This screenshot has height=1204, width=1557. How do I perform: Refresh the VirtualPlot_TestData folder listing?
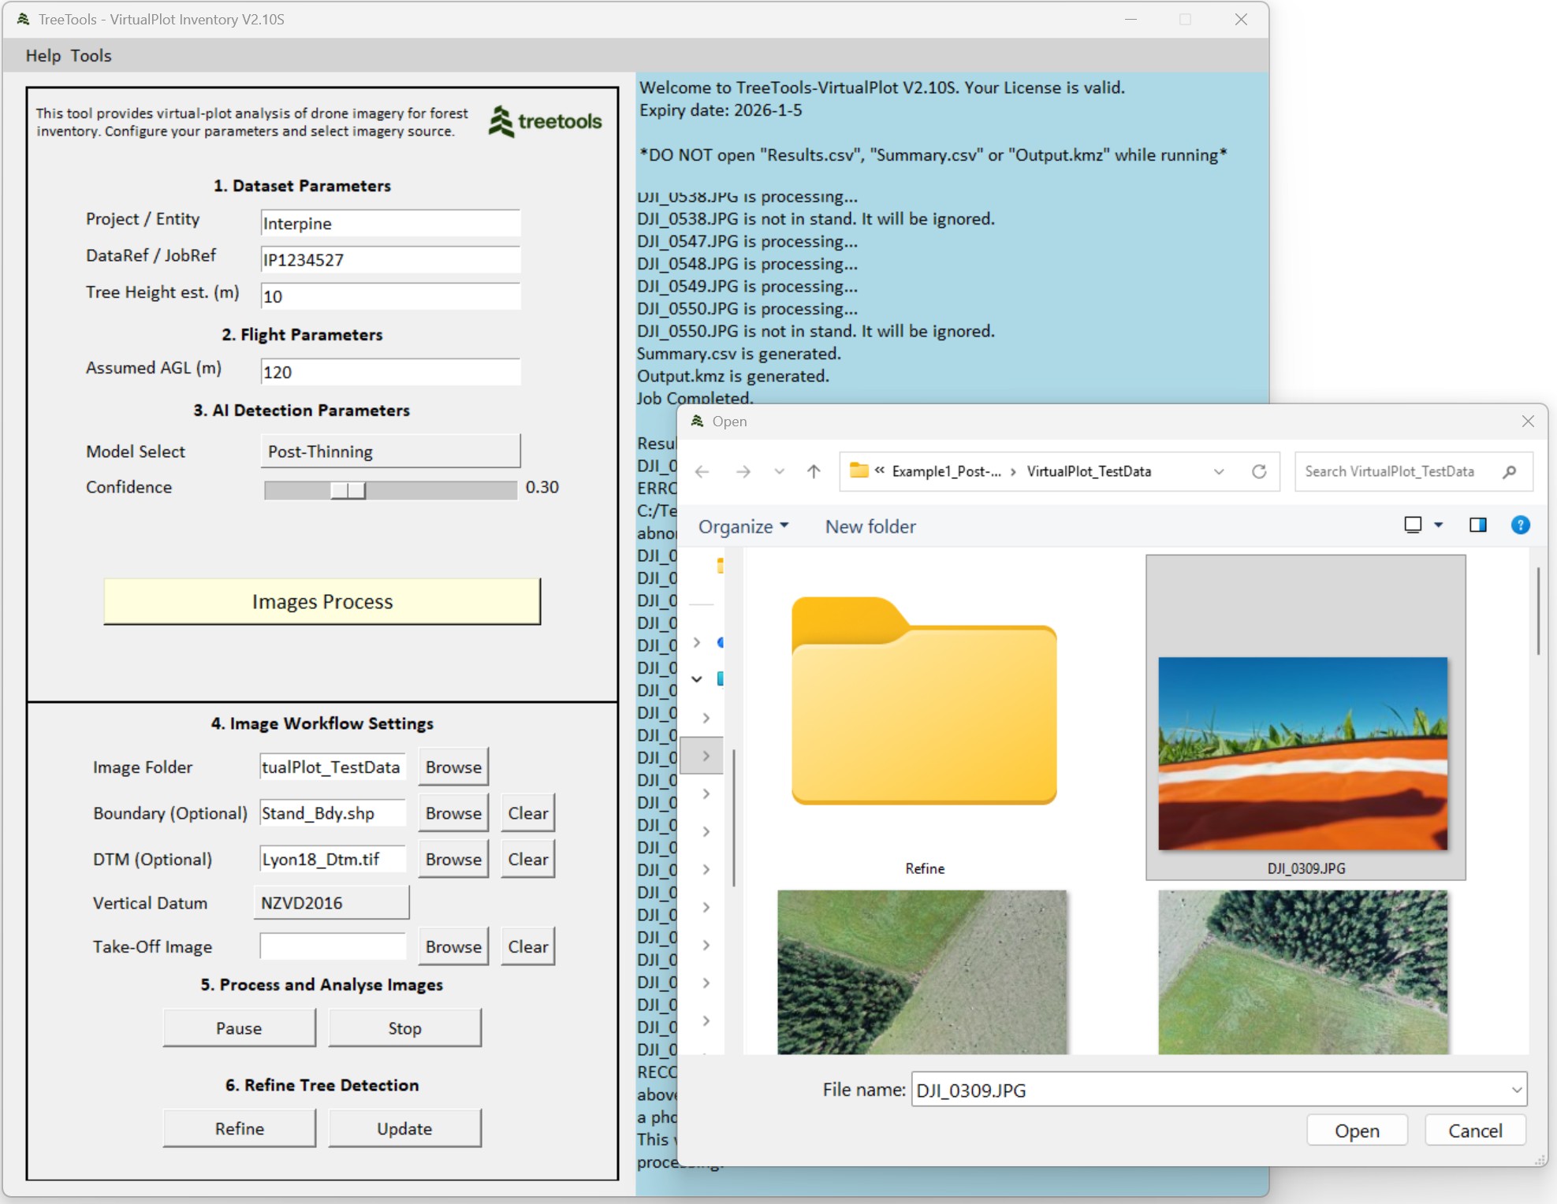click(x=1259, y=471)
